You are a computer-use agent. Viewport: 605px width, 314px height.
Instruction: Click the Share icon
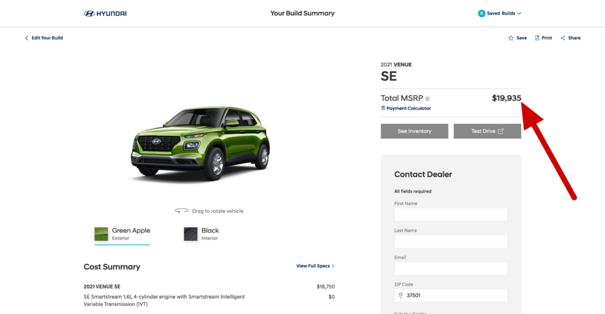(563, 38)
